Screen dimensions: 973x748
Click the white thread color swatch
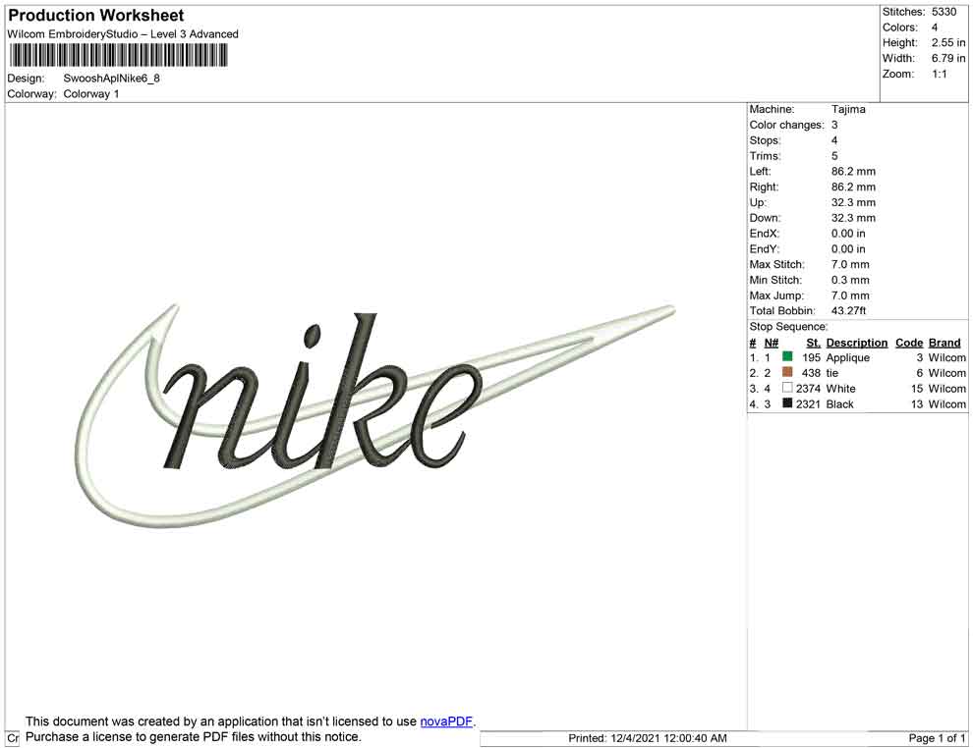pos(787,388)
